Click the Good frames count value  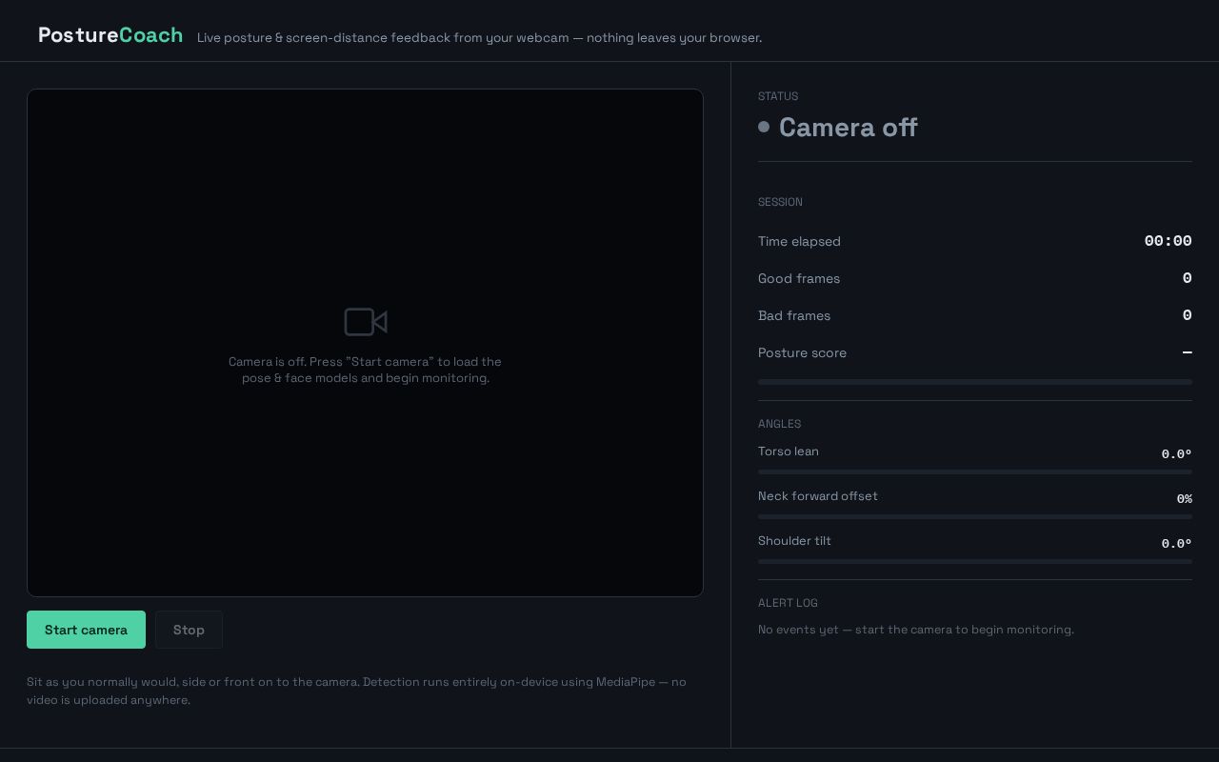click(1187, 278)
